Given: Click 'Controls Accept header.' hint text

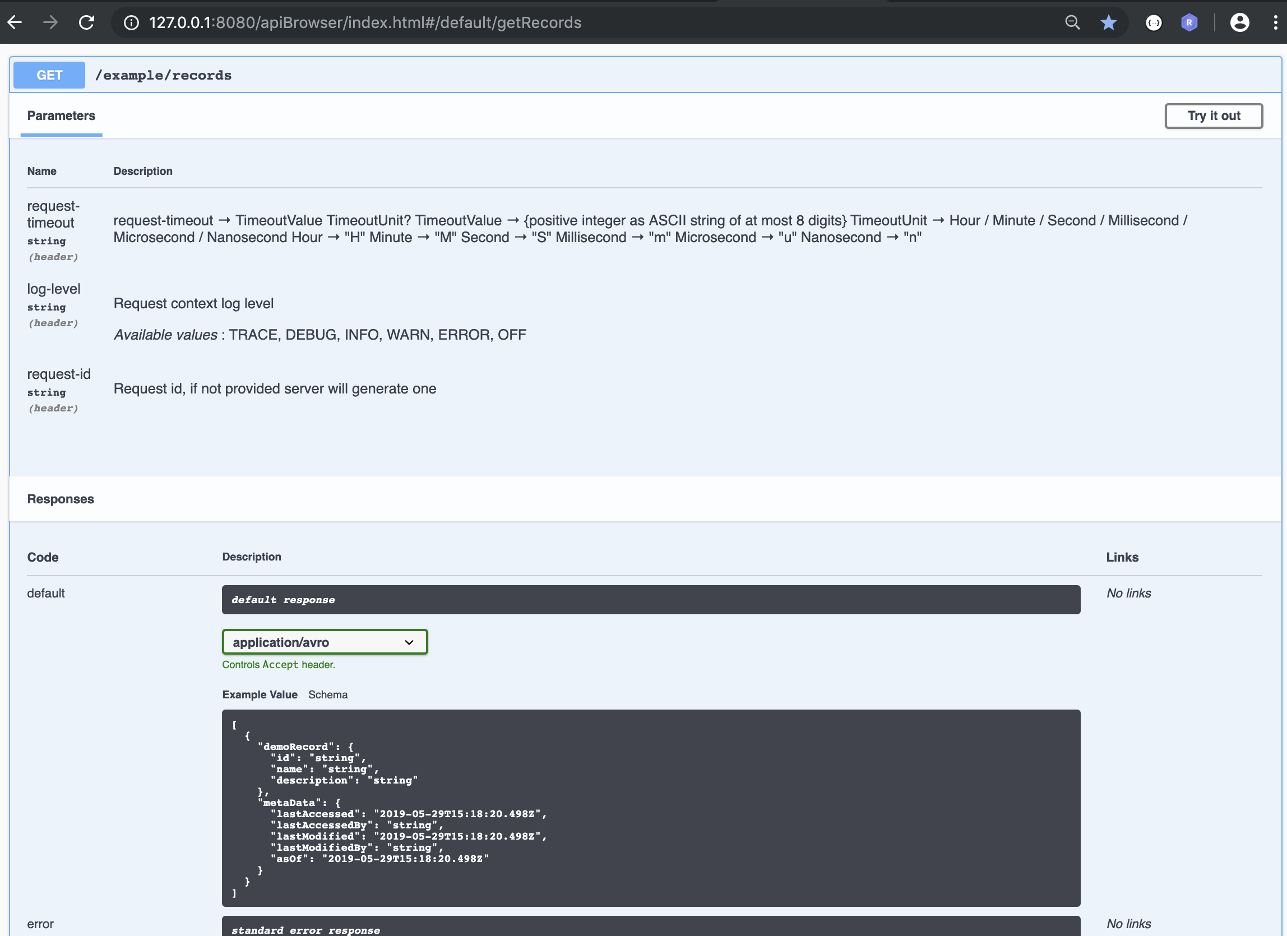Looking at the screenshot, I should [279, 664].
